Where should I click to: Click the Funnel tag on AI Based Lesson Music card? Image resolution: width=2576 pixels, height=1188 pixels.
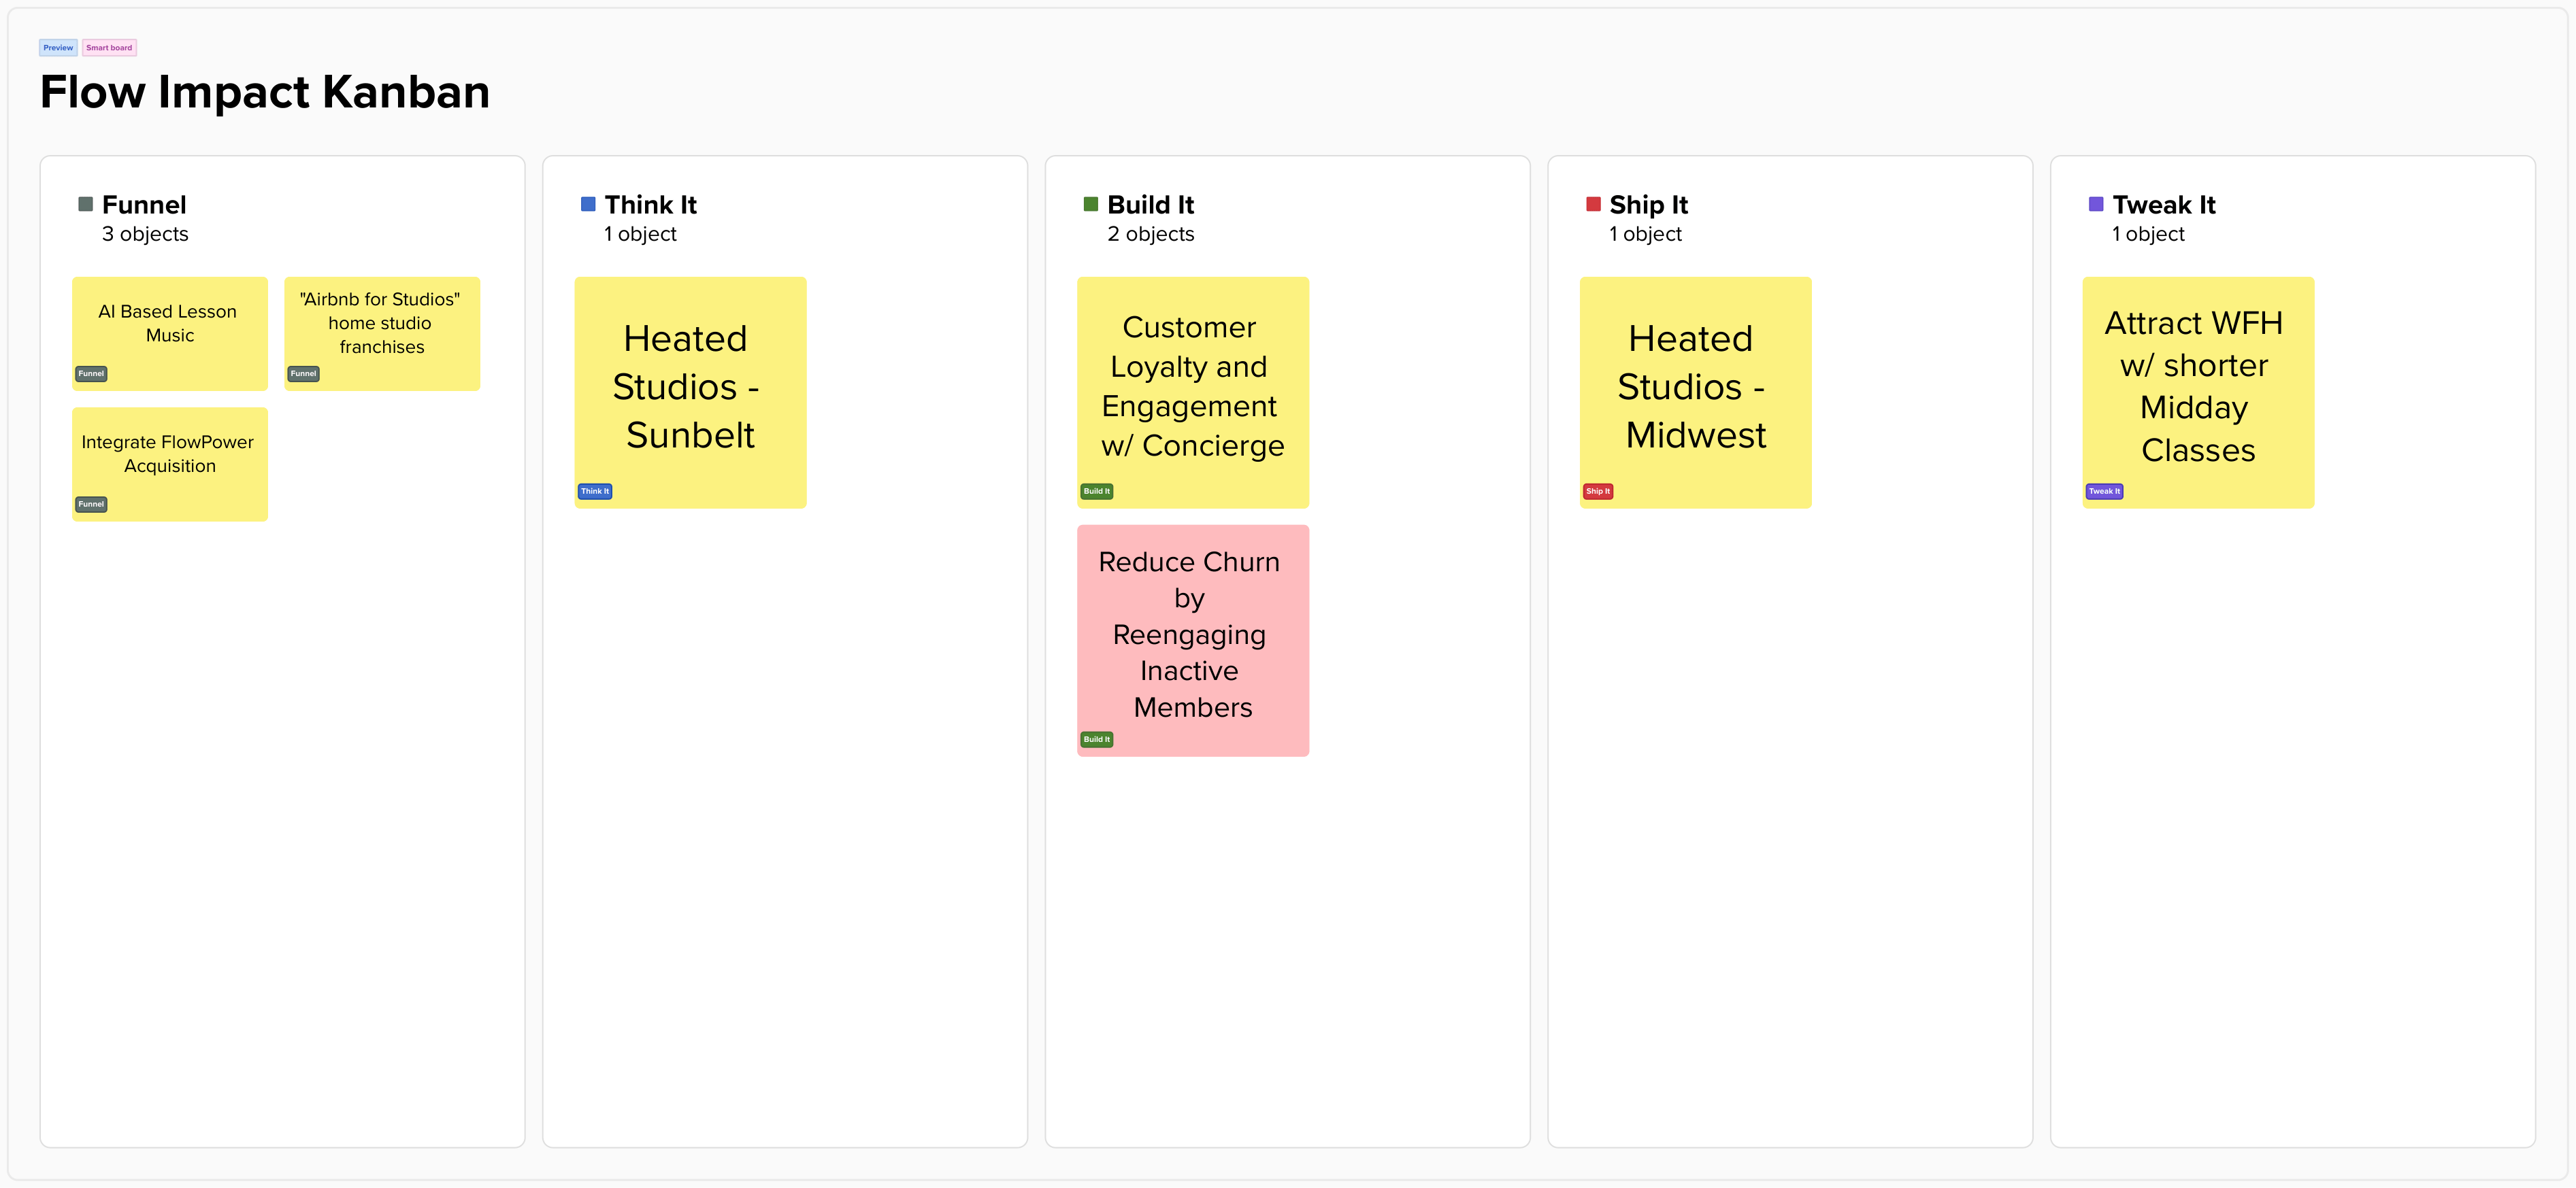tap(91, 373)
